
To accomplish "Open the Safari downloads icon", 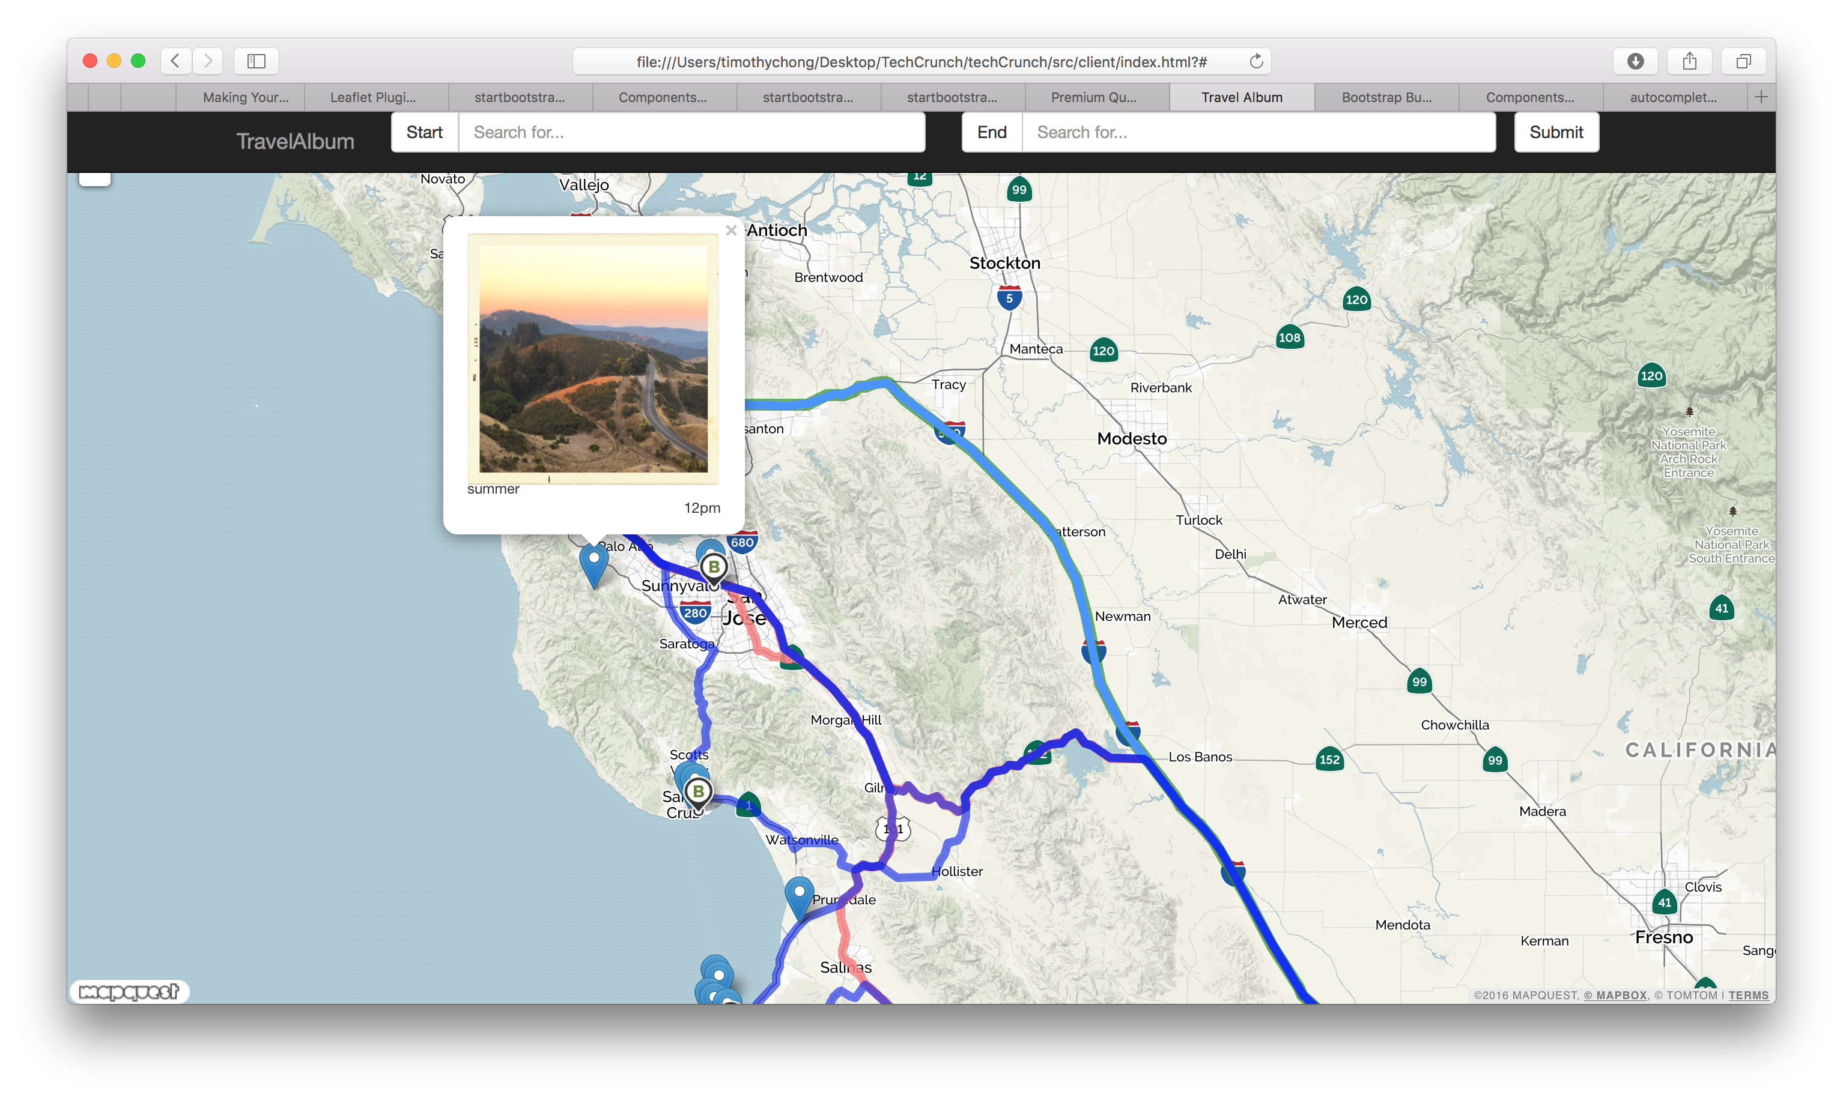I will click(x=1635, y=61).
